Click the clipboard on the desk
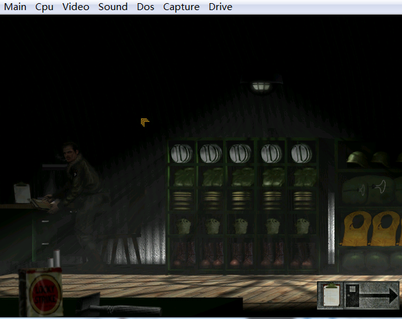This screenshot has width=402, height=319. tap(22, 193)
